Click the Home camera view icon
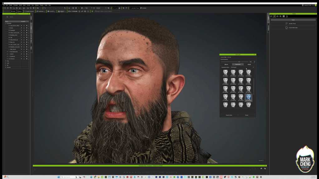This screenshot has width=319, height=179. pos(69,8)
